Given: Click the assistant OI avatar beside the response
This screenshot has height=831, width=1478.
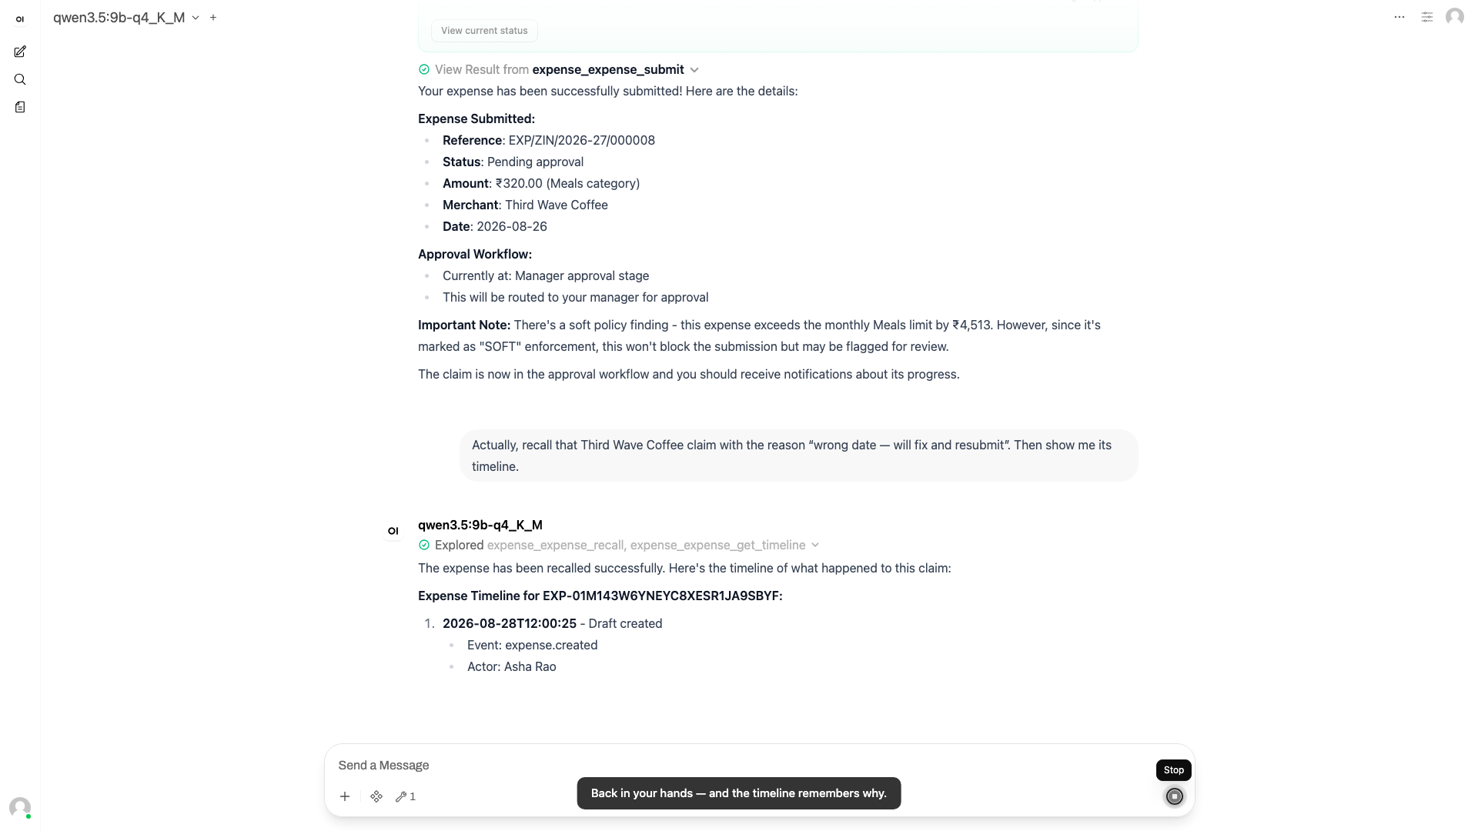Looking at the screenshot, I should [393, 531].
